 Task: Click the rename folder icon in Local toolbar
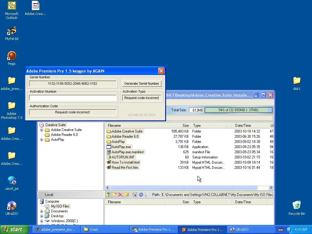pyautogui.click(x=126, y=195)
